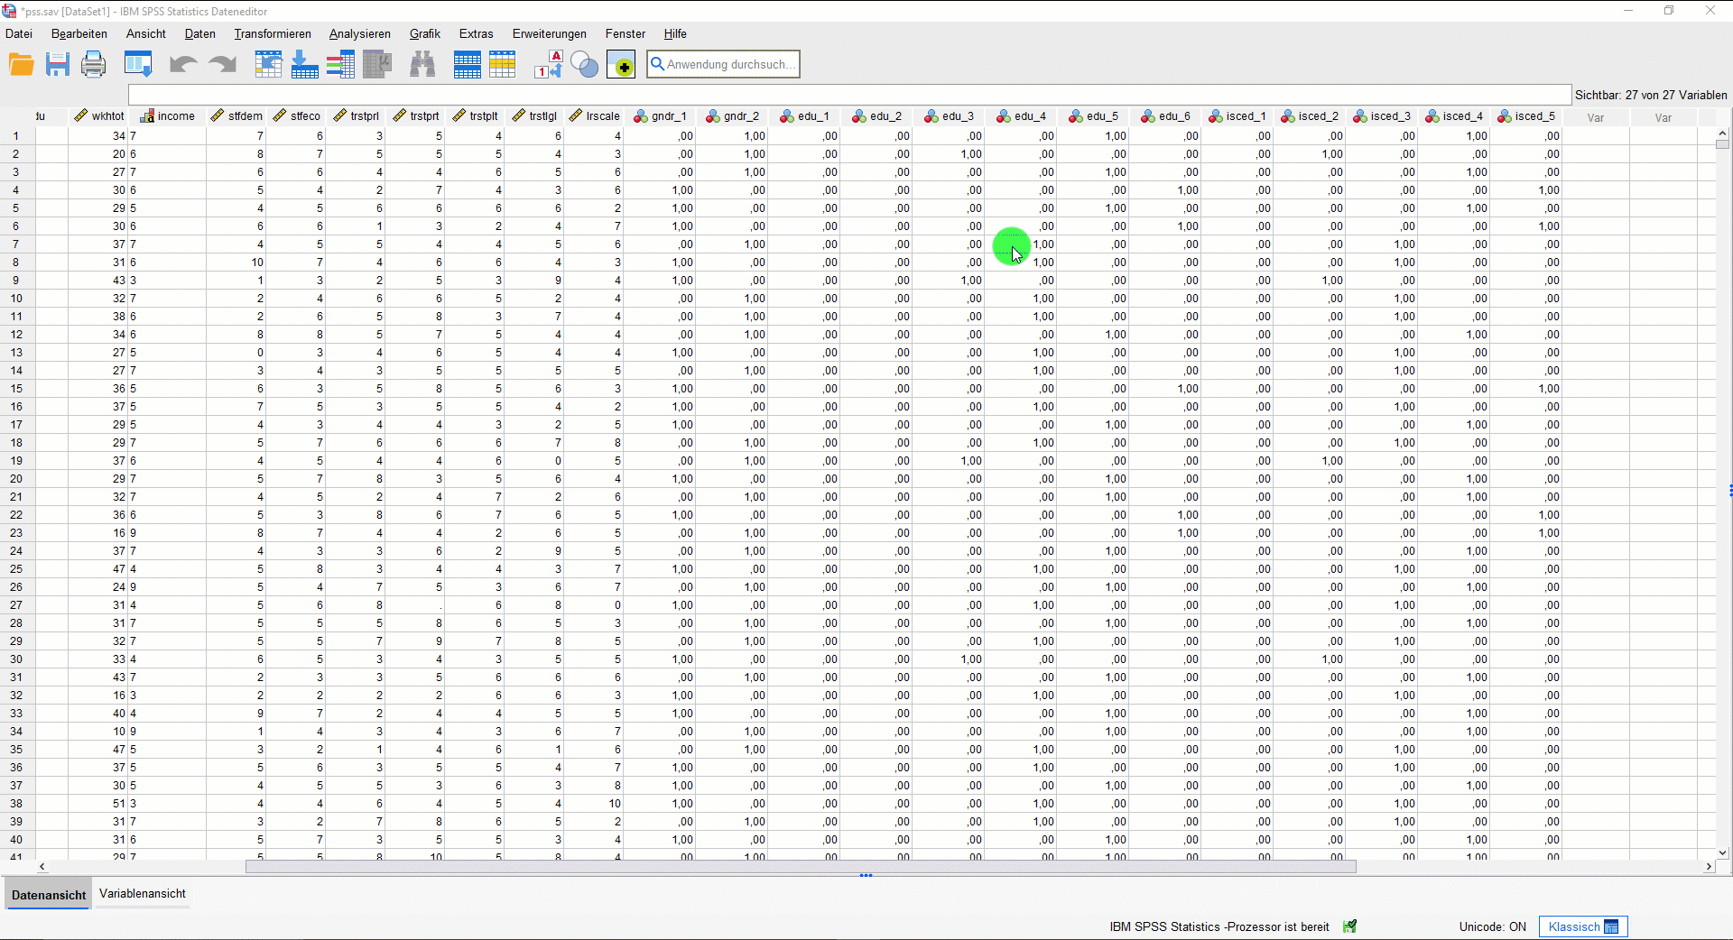Image resolution: width=1733 pixels, height=940 pixels.
Task: Click the processor status icon in status bar
Action: click(1350, 926)
